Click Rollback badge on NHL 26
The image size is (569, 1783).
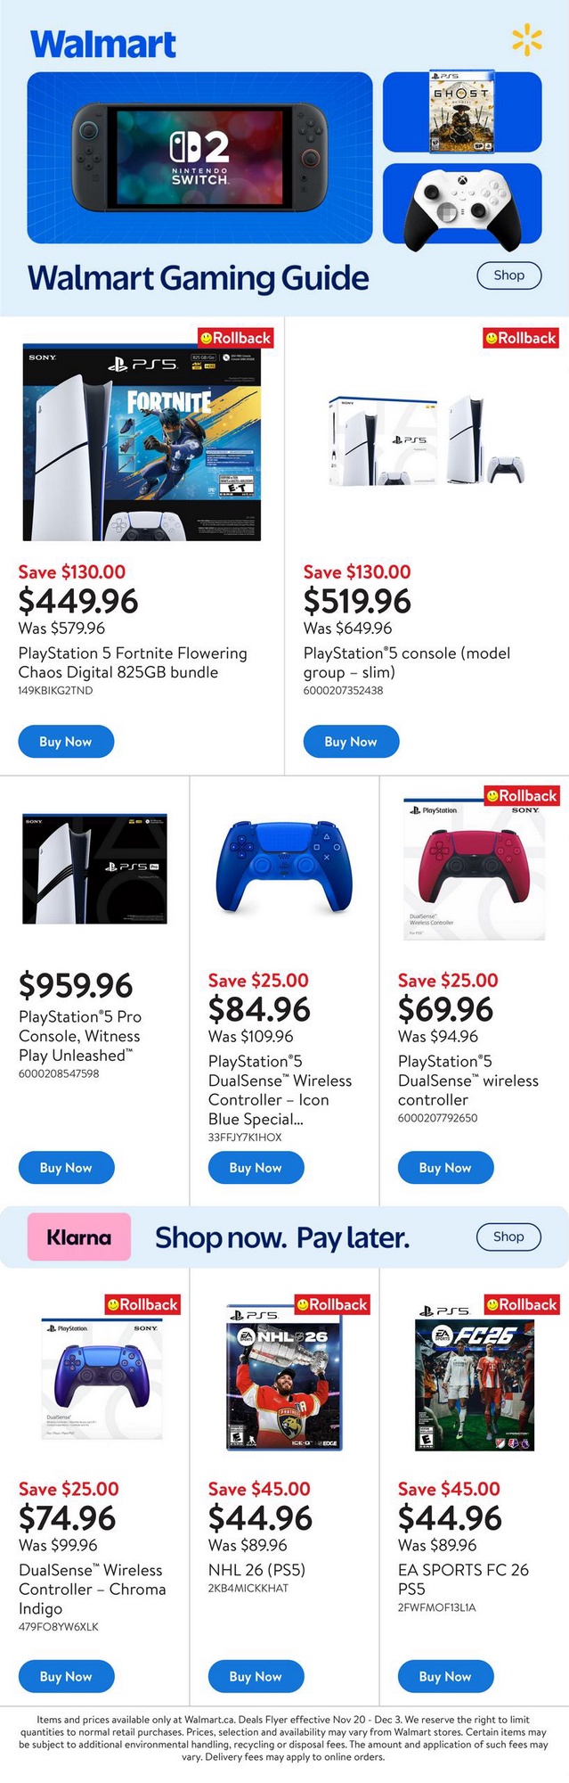tap(331, 1304)
